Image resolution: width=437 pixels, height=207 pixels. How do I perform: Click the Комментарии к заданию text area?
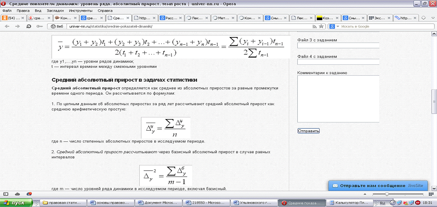(338, 99)
